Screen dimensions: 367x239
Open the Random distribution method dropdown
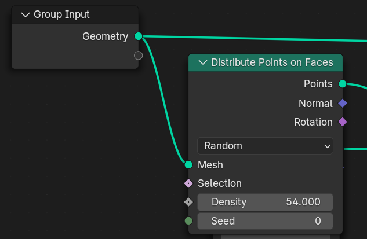pos(265,146)
